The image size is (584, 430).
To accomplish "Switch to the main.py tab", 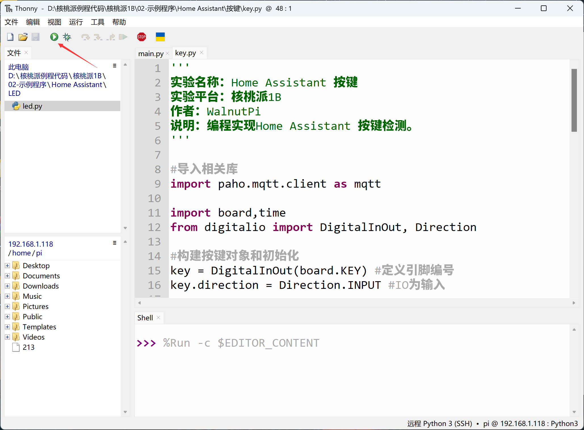I will (151, 54).
